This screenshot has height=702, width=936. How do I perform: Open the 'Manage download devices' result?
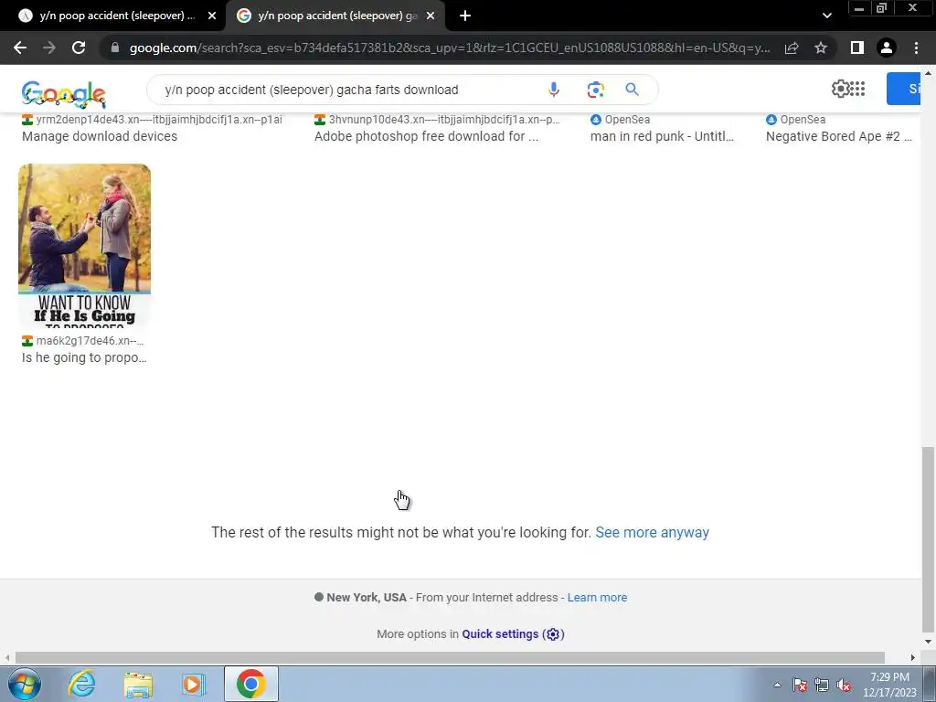pos(100,136)
